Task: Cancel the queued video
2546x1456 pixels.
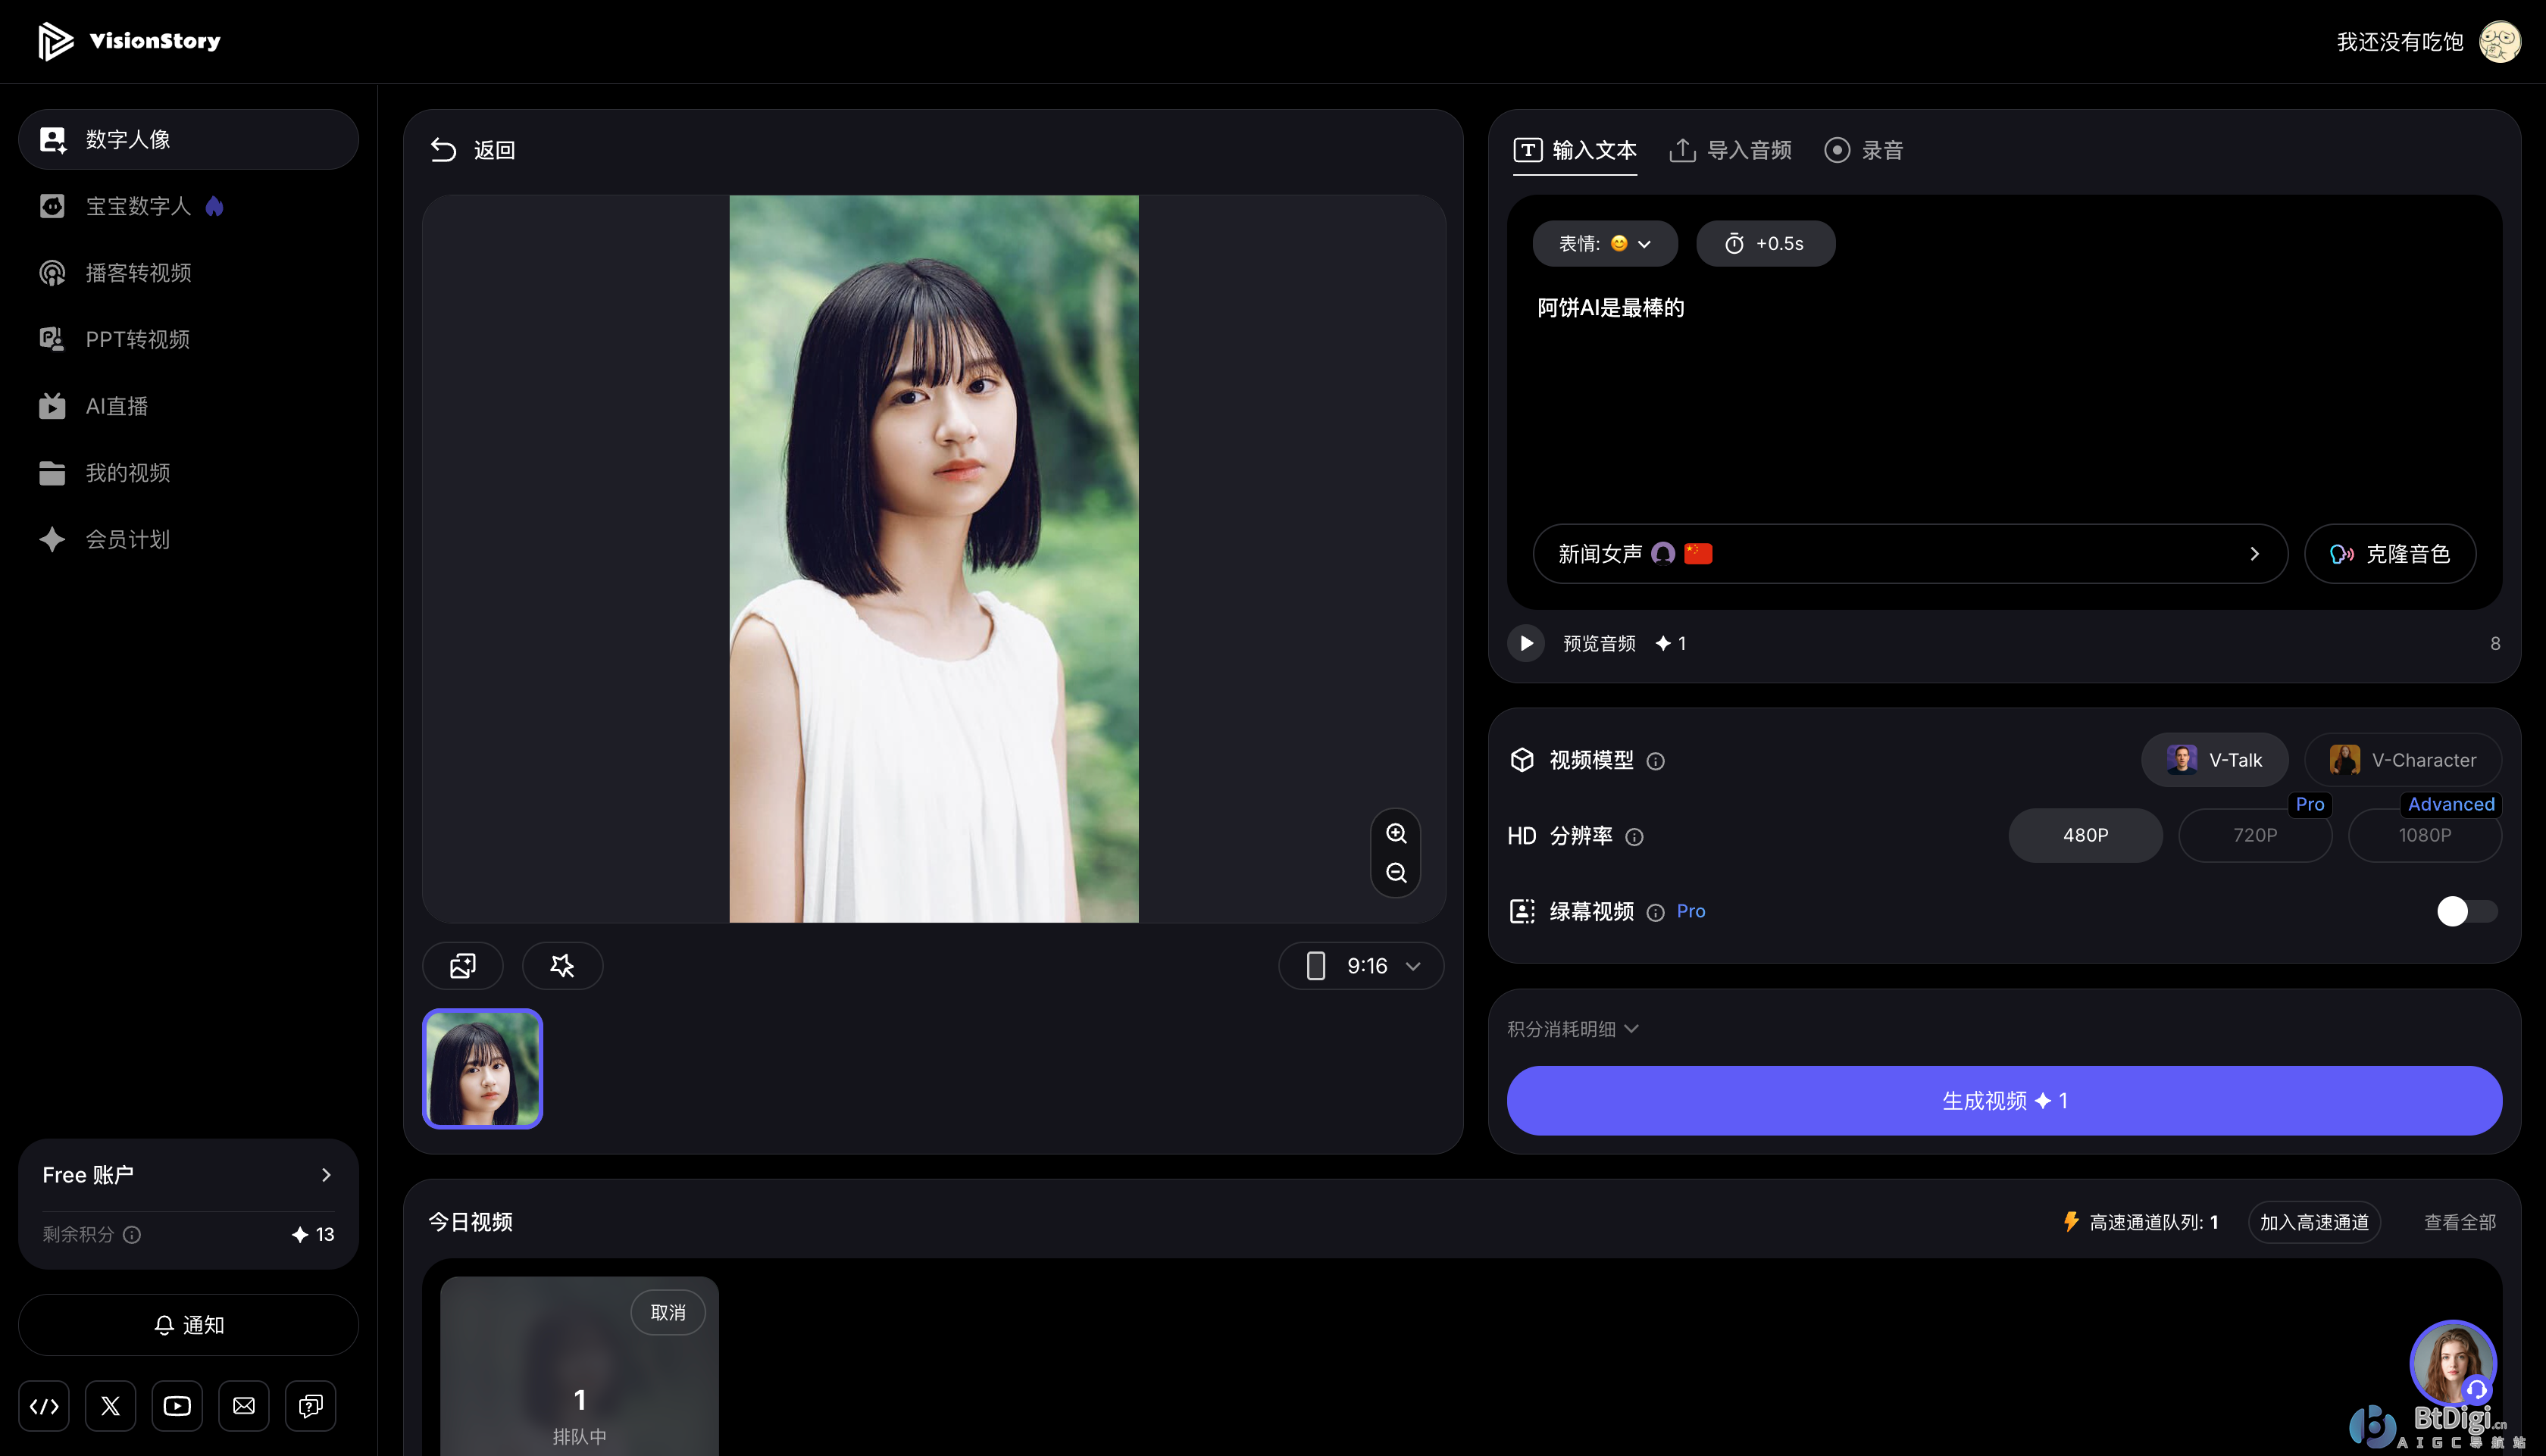Action: click(668, 1312)
